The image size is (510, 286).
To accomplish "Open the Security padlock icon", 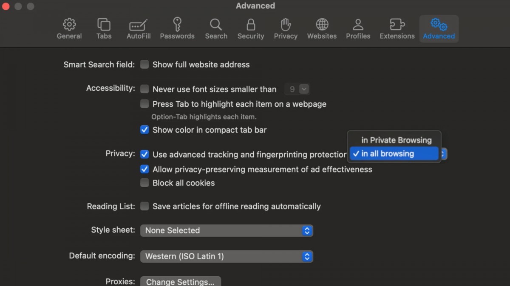I will click(x=251, y=24).
